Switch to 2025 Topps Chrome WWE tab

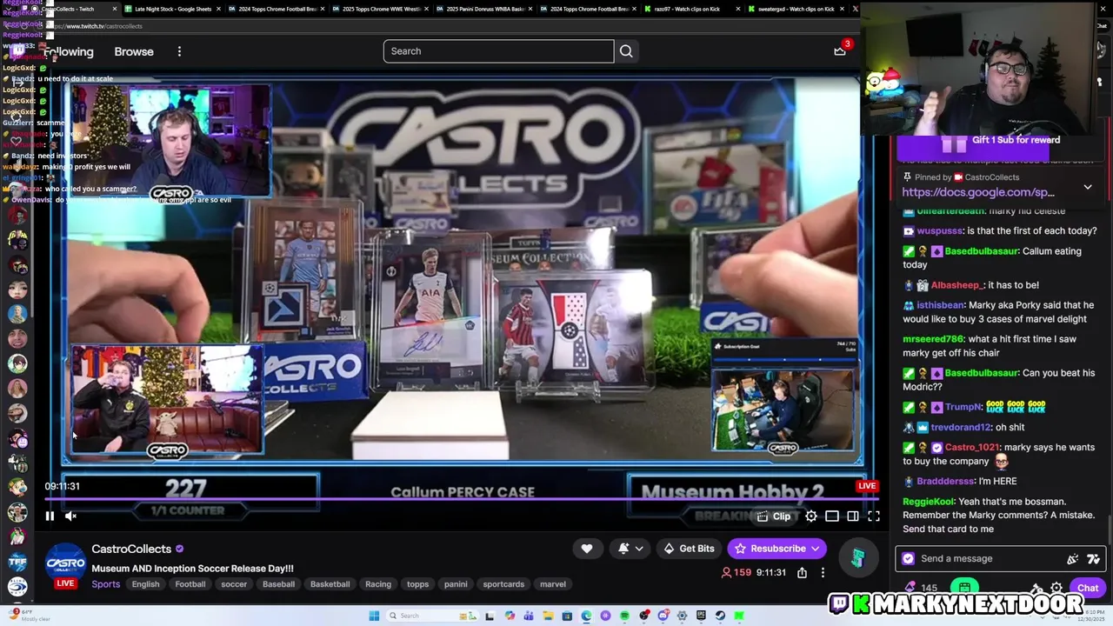tap(381, 9)
